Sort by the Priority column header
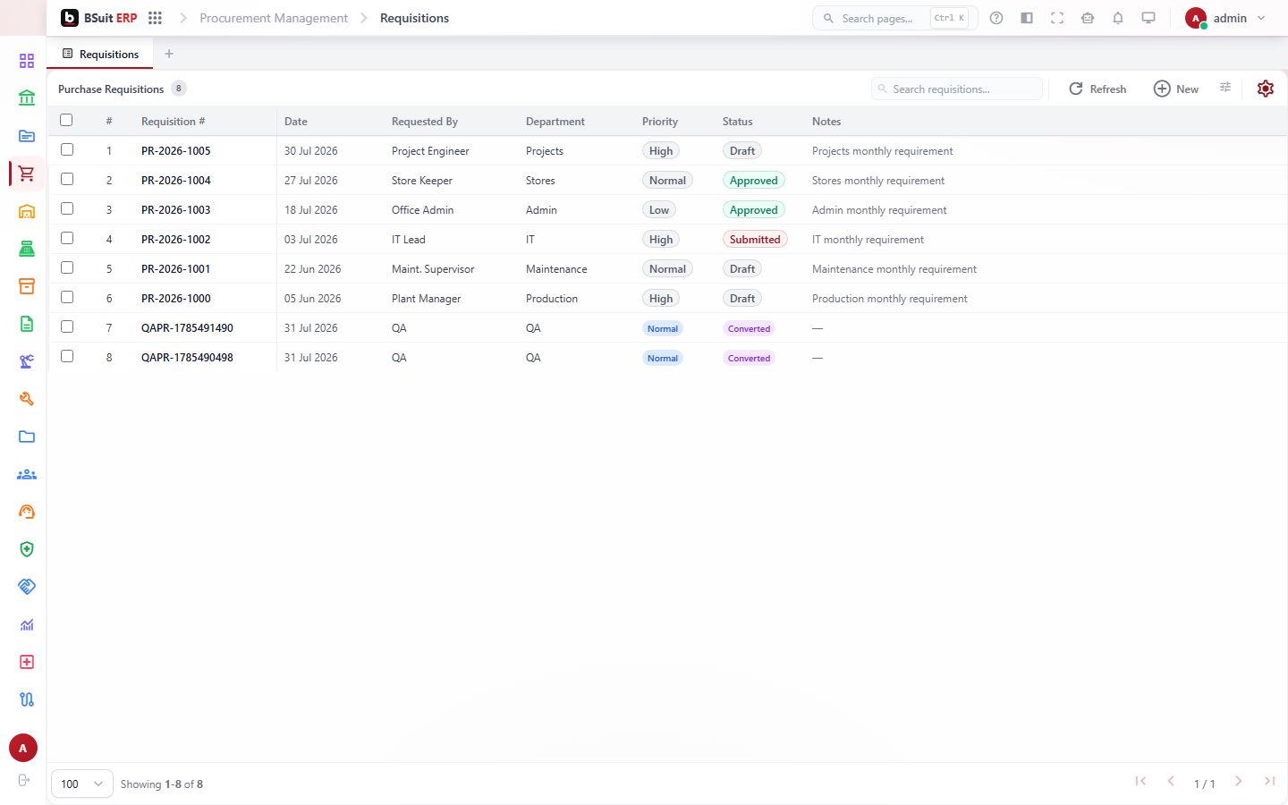The width and height of the screenshot is (1288, 805). [x=660, y=122]
